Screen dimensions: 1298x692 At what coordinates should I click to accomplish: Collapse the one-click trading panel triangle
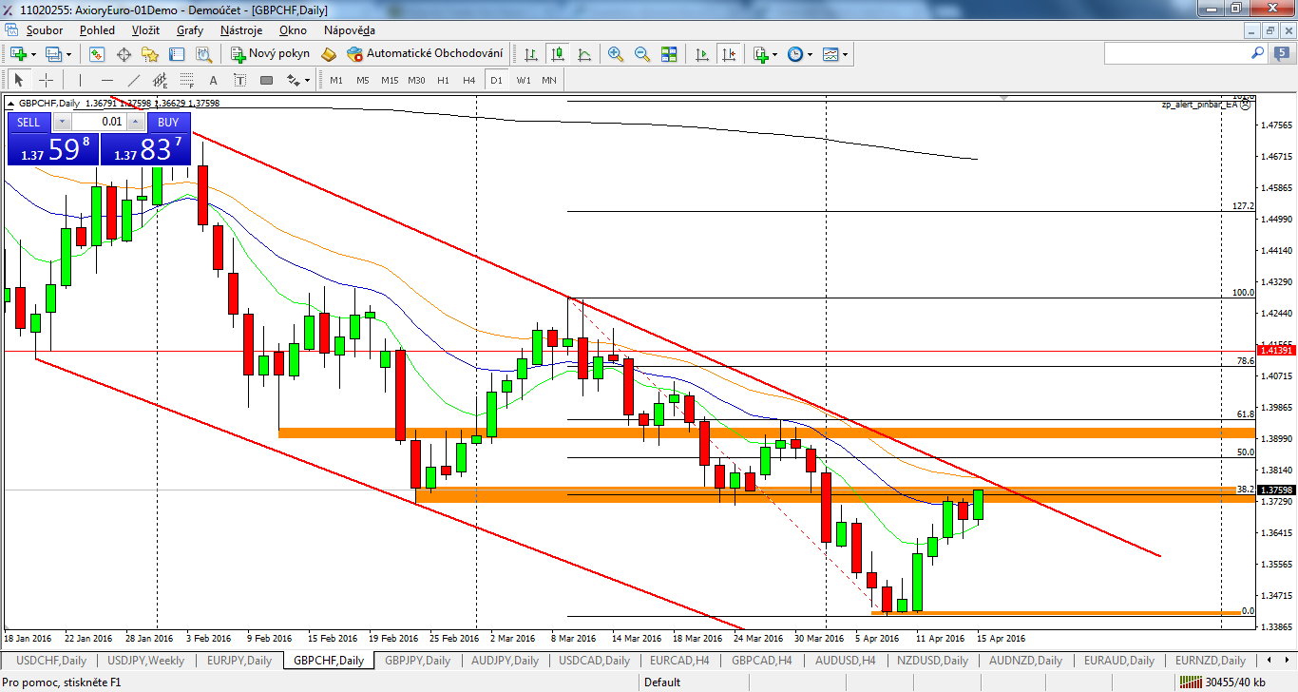pyautogui.click(x=11, y=103)
